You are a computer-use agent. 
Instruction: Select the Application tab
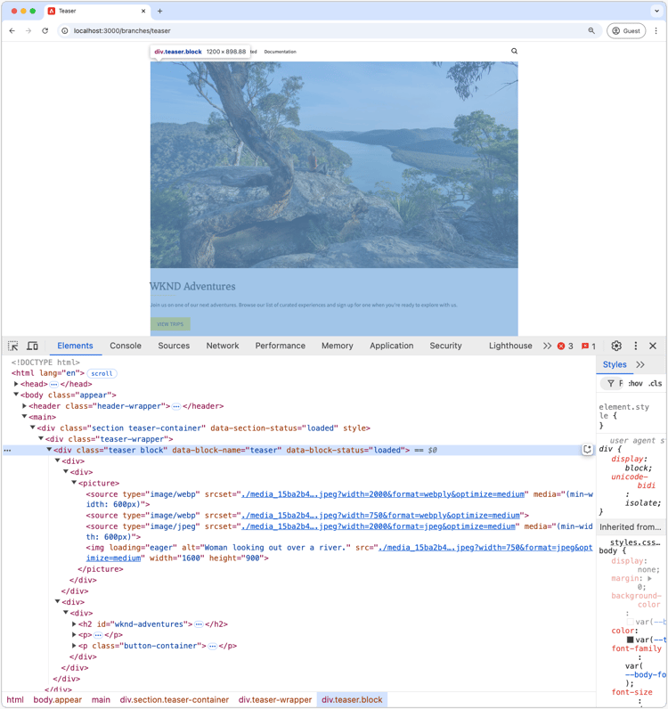coord(392,346)
